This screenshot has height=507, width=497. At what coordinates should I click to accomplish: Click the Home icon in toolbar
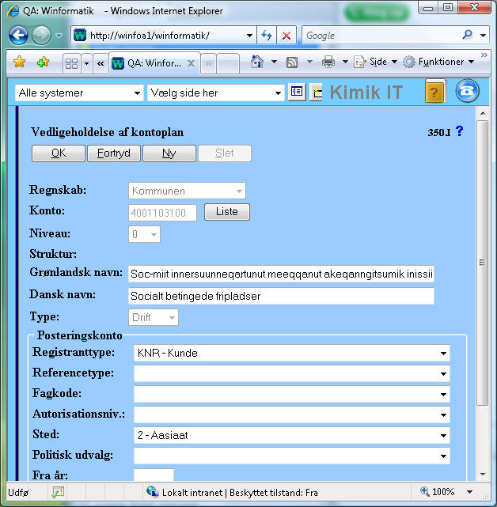click(257, 62)
